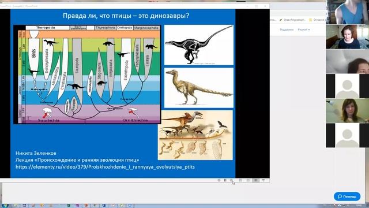The image size is (369, 208).
Task: Select the video tile of the red-haired woman in a dark top
Action: click(x=347, y=36)
